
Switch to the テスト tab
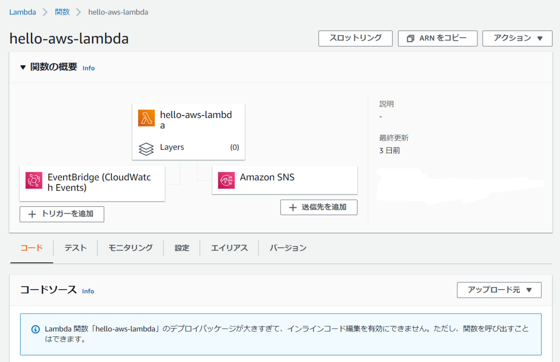[76, 248]
